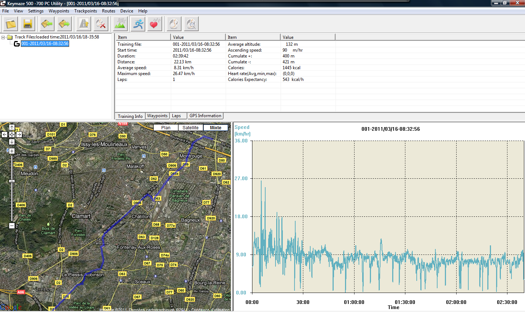Click the globe with magnifier icon
This screenshot has width=525, height=312.
[191, 24]
